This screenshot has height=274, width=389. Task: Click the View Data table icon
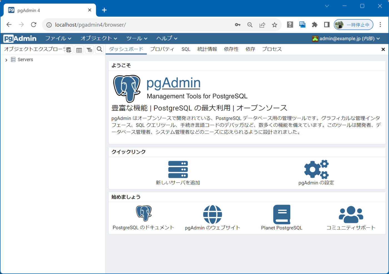(79, 50)
